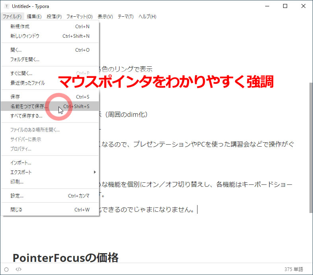Select 新しいウィンドウ menu entry
The width and height of the screenshot is (313, 275).
(x=50, y=36)
